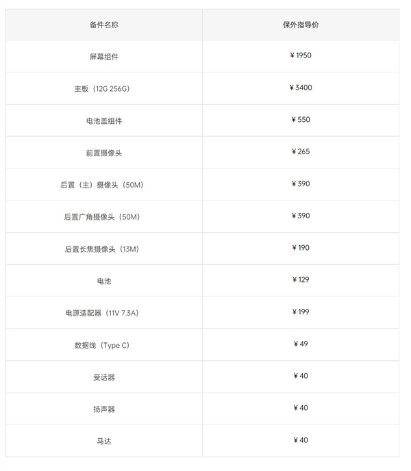
Task: Select the 电池盖组件 part name
Action: (104, 121)
